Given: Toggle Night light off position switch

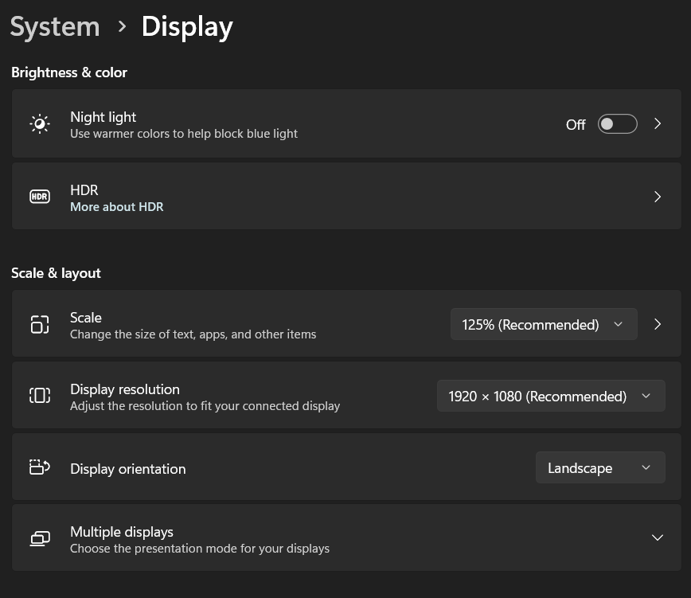Looking at the screenshot, I should click(x=617, y=124).
